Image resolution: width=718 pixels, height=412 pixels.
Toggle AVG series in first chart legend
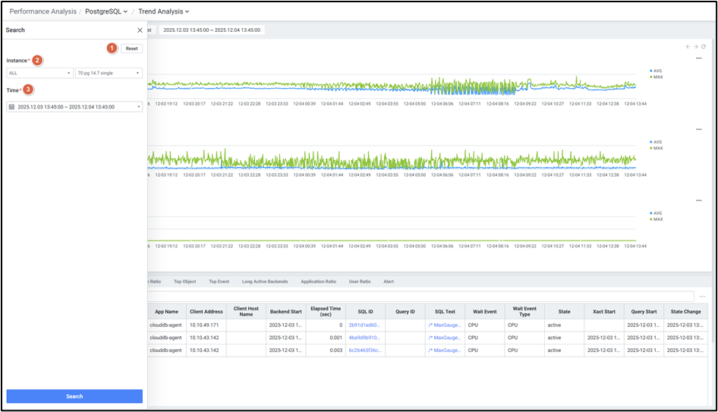[x=657, y=71]
